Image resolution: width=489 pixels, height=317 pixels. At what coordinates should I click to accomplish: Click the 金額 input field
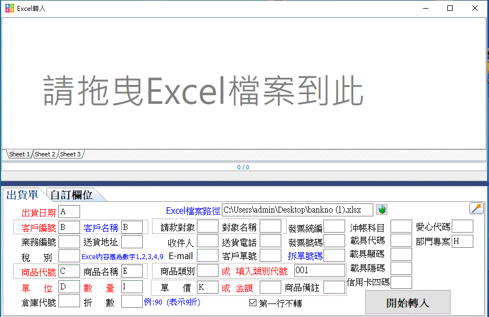coord(270,287)
